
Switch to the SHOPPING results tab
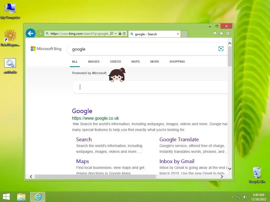(177, 62)
